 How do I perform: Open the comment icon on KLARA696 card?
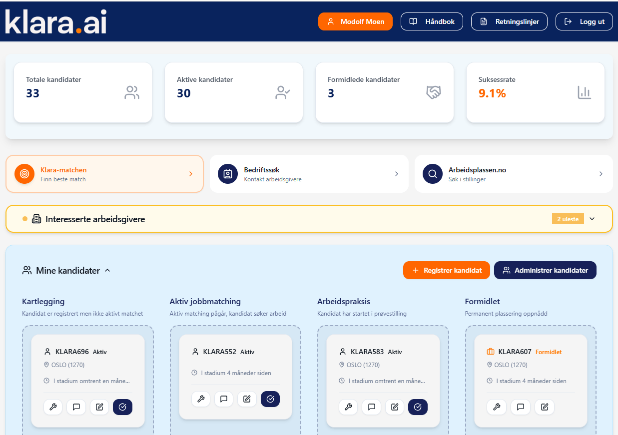click(76, 407)
